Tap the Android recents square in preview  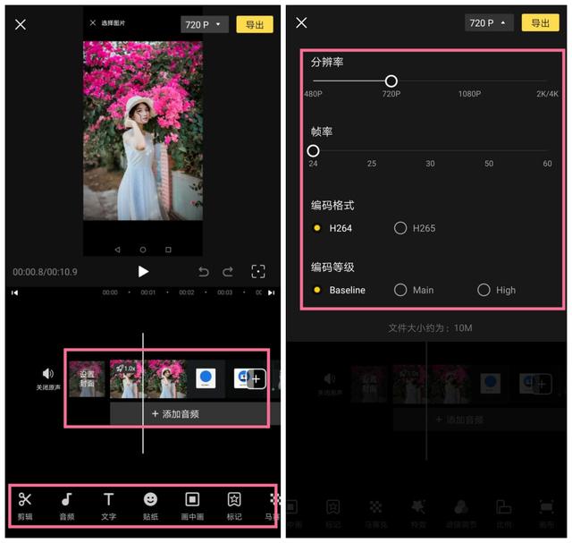pos(168,250)
